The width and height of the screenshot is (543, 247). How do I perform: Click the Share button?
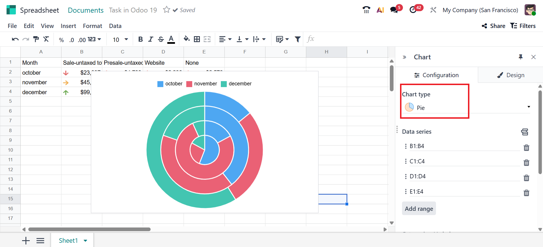[x=493, y=26]
